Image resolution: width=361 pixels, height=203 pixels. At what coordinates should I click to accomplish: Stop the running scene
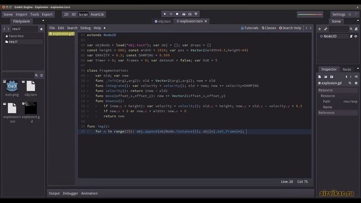(177, 14)
